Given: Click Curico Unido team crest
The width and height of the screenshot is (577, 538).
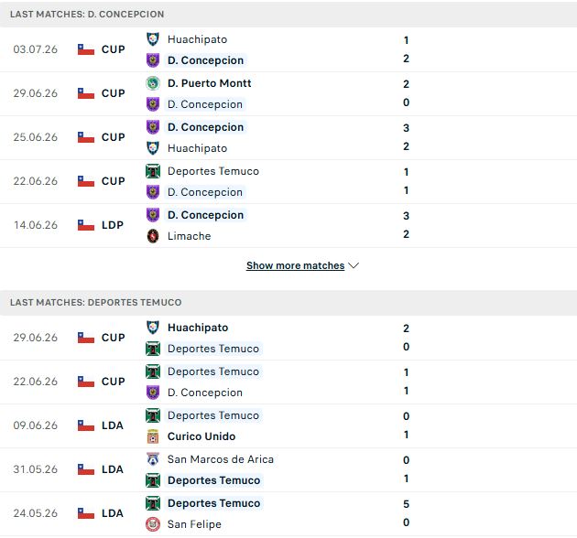Looking at the screenshot, I should (153, 436).
